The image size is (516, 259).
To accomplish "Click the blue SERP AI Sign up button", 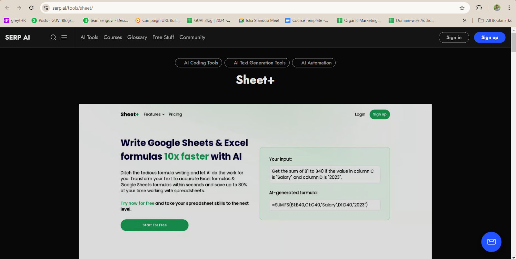I will coord(490,37).
